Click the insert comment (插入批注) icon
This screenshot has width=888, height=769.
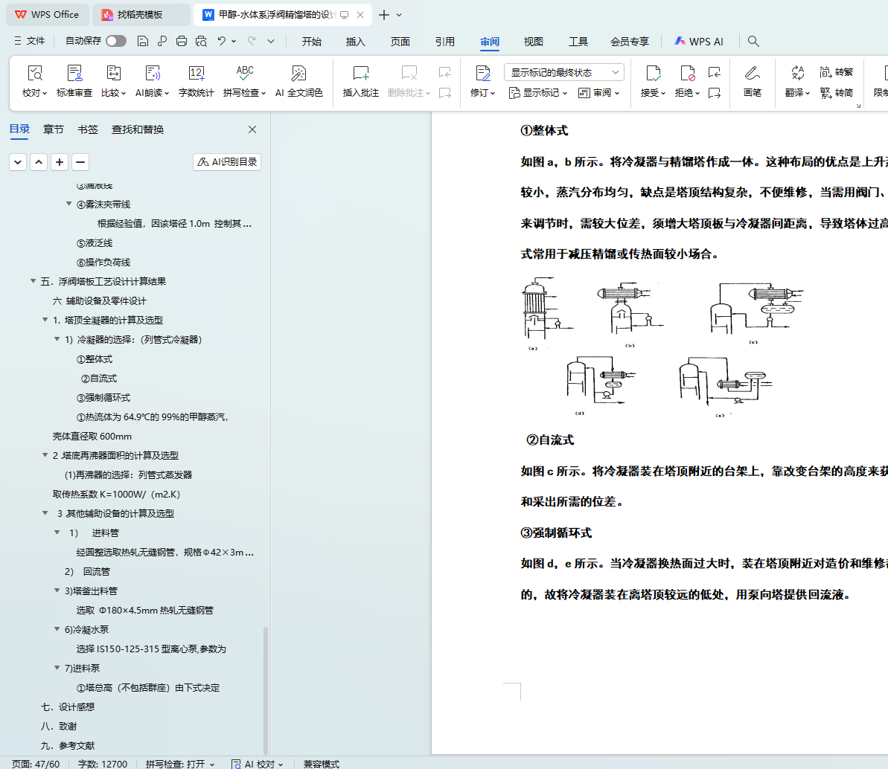pyautogui.click(x=360, y=74)
